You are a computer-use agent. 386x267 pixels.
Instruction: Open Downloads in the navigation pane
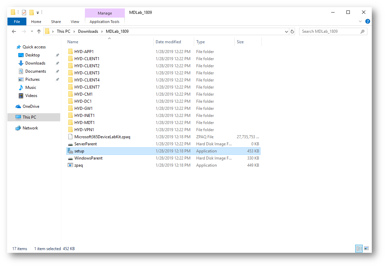(35, 63)
